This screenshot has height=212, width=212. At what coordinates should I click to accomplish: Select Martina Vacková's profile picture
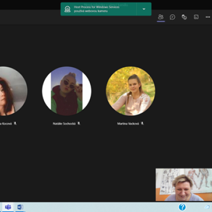point(130,91)
